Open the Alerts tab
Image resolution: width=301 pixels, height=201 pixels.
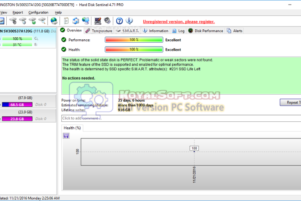pyautogui.click(x=235, y=31)
